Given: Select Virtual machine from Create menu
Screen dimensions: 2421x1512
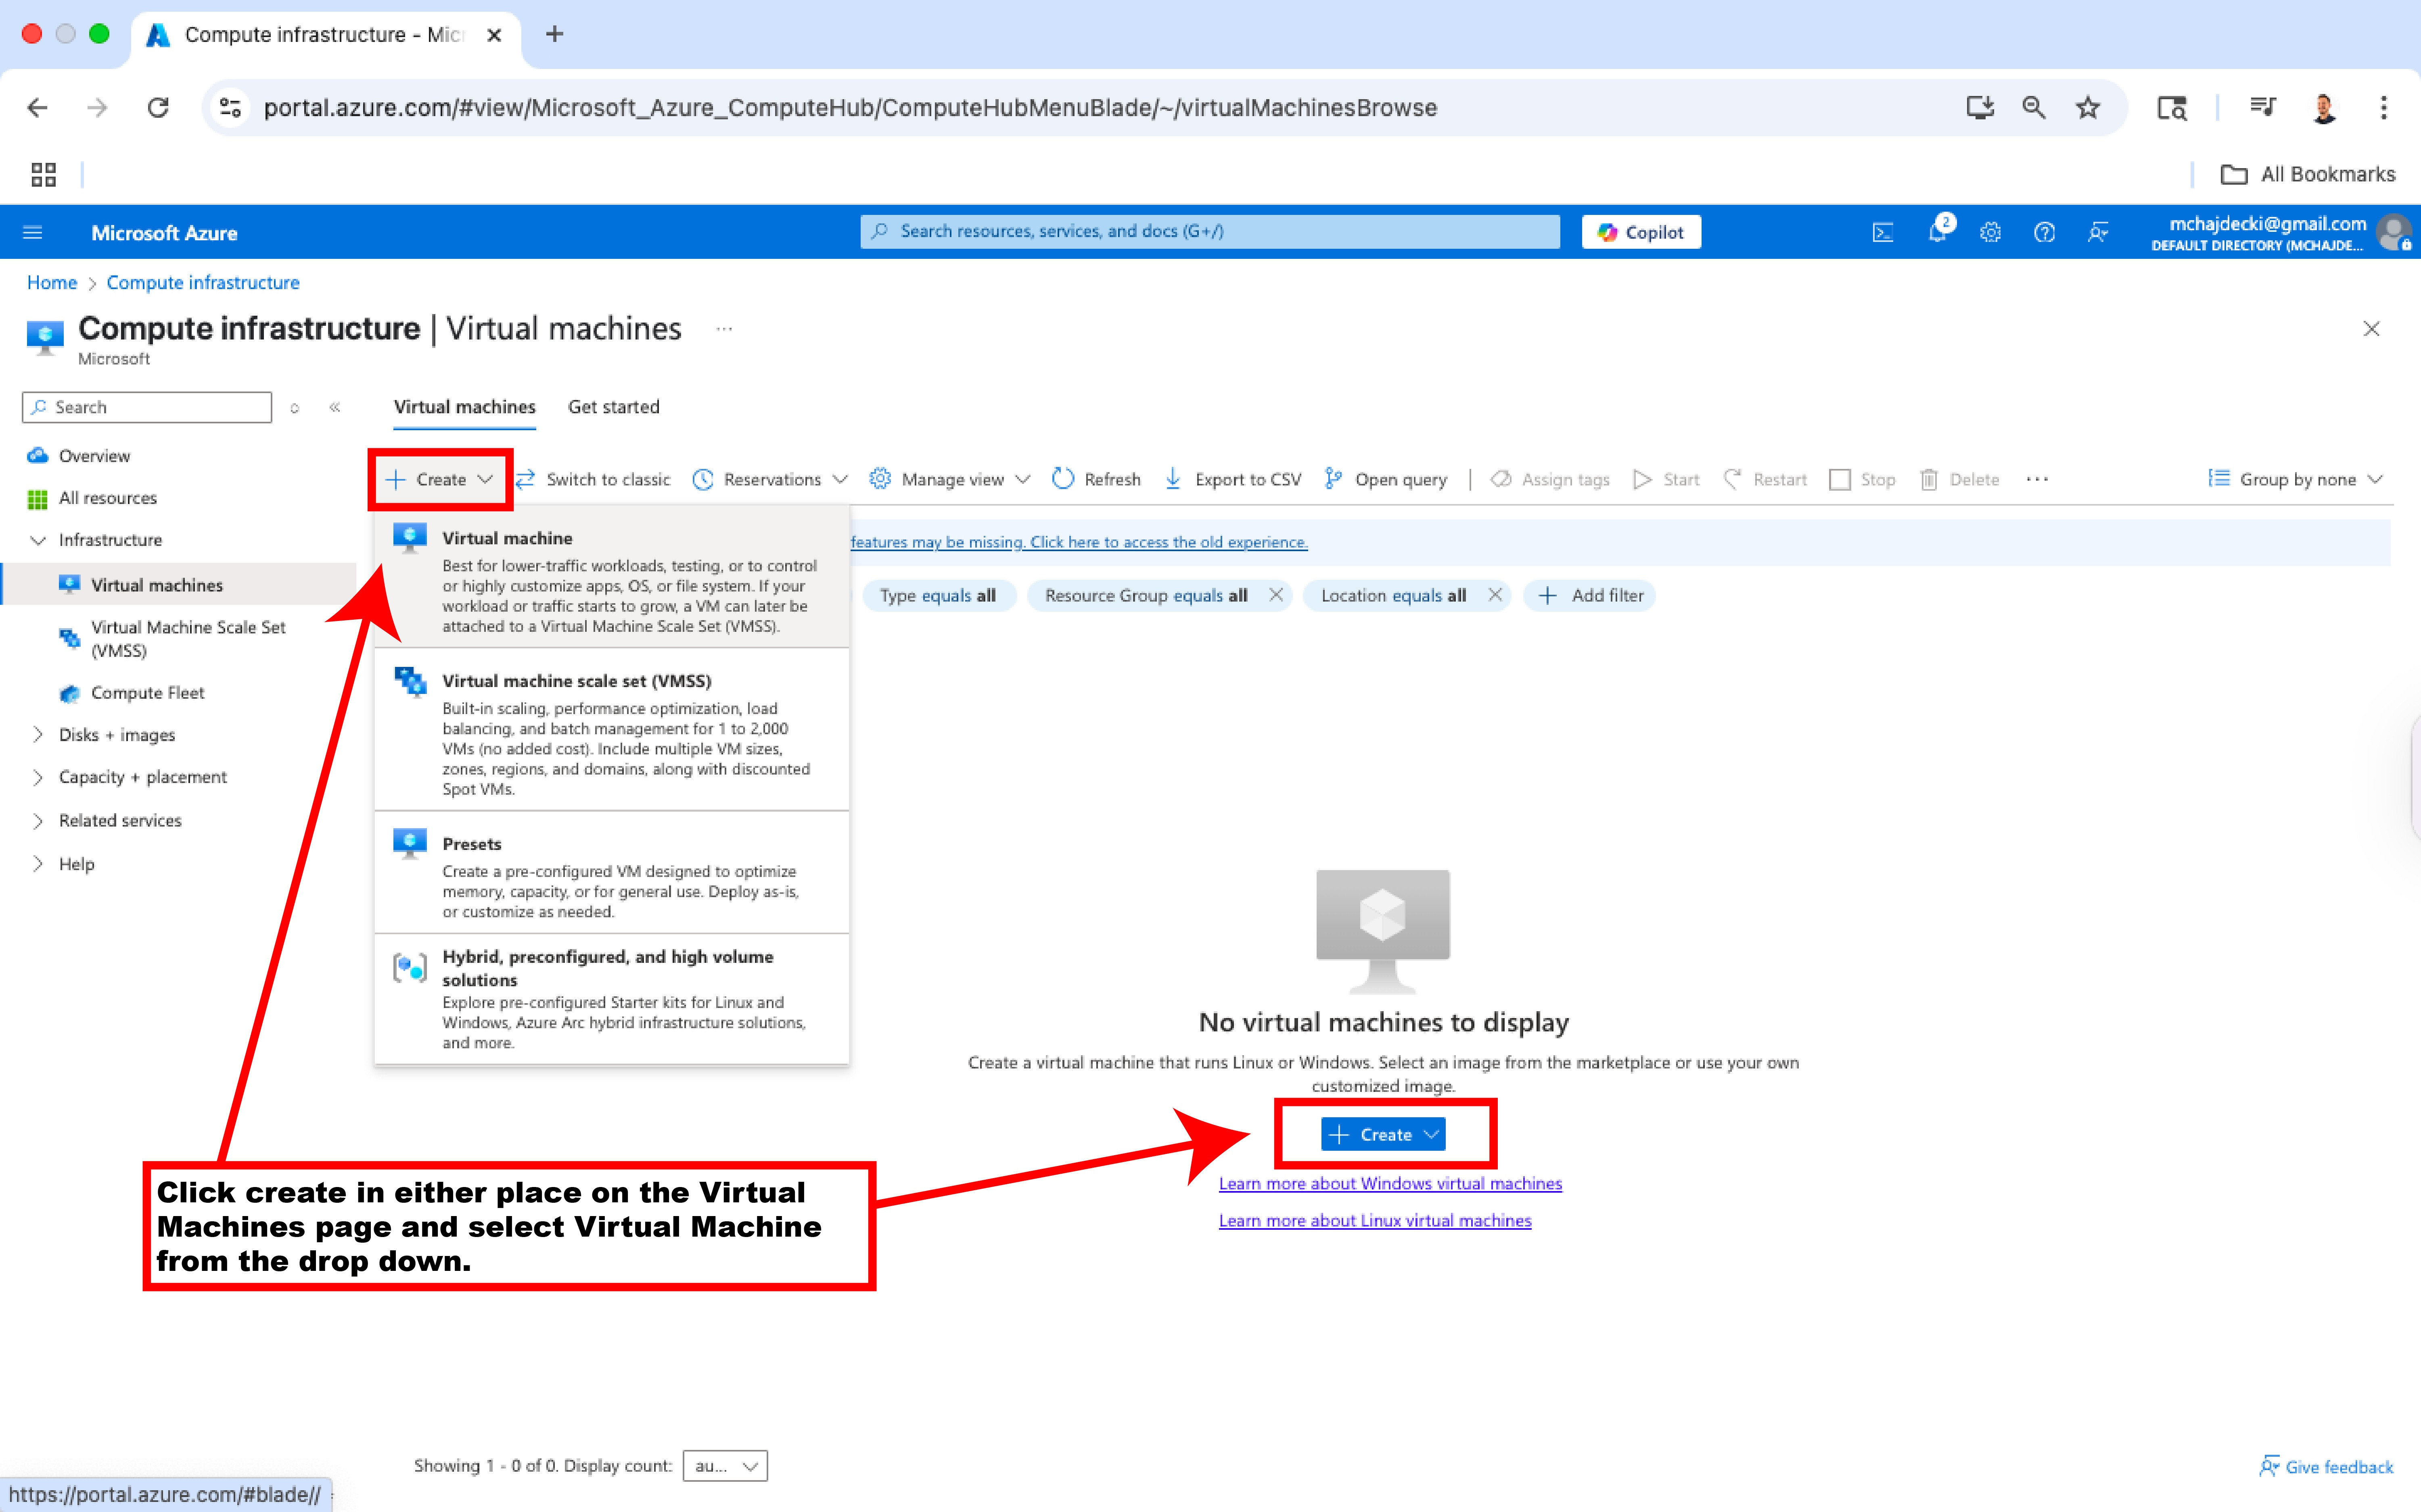Looking at the screenshot, I should click(611, 577).
